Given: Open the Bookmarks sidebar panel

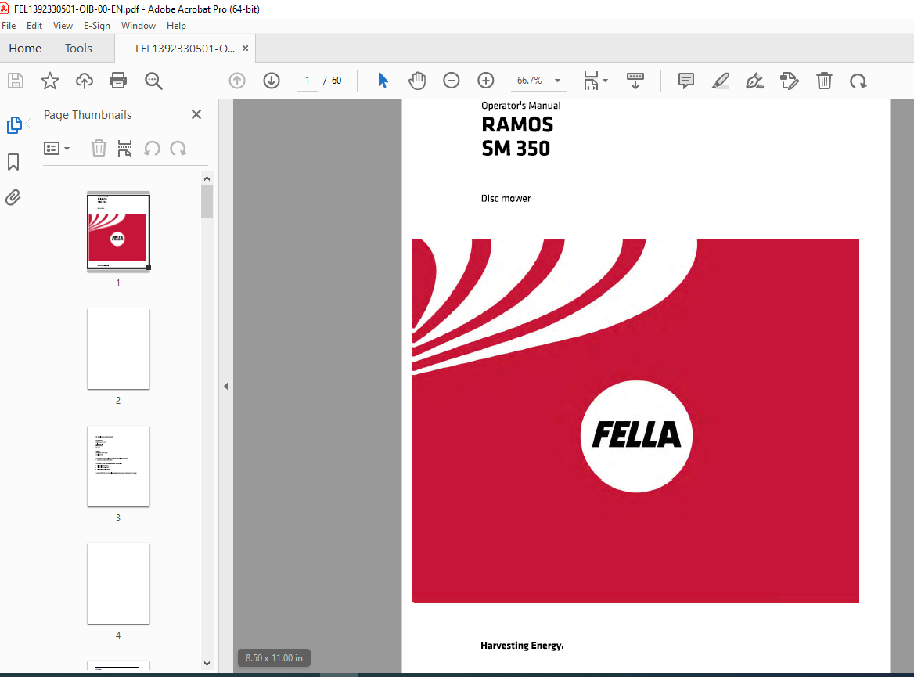Looking at the screenshot, I should pos(13,162).
